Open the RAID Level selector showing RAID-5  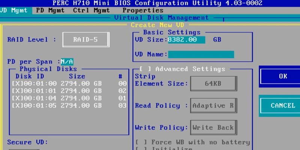coord(86,40)
